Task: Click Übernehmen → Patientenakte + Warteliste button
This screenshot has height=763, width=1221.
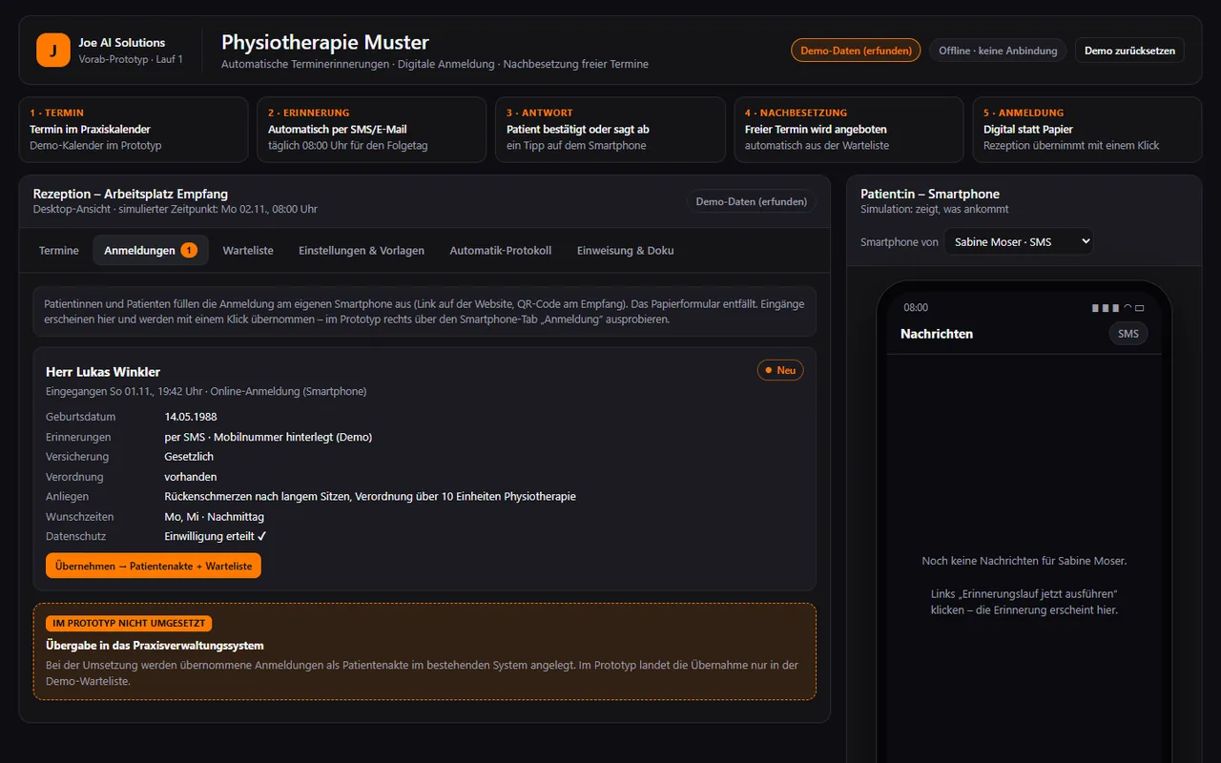Action: tap(154, 566)
